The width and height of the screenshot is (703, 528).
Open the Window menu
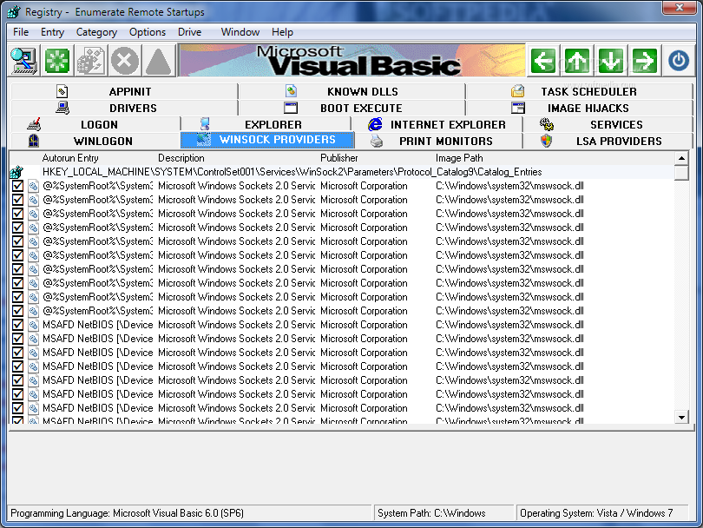tap(240, 32)
